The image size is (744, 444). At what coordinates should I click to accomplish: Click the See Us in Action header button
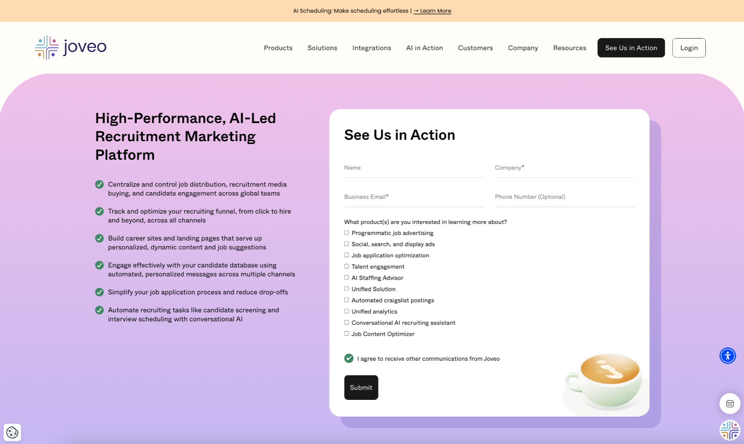coord(631,48)
